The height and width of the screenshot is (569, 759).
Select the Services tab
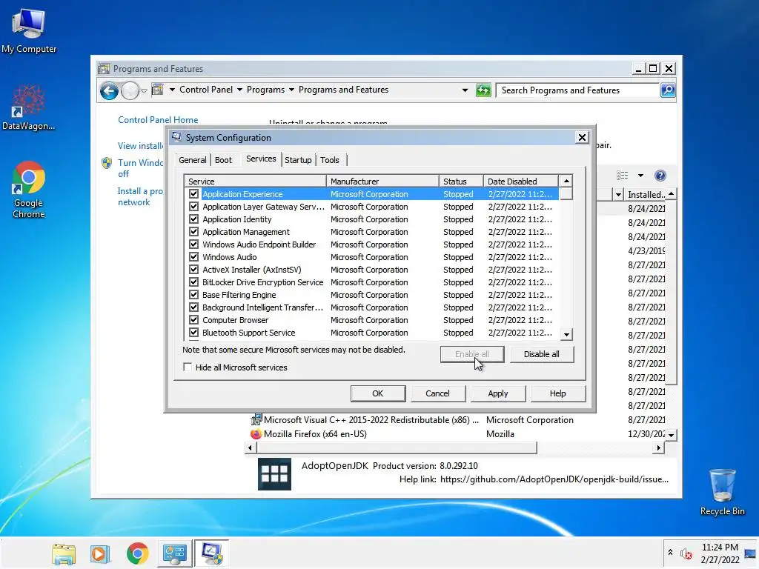[261, 159]
